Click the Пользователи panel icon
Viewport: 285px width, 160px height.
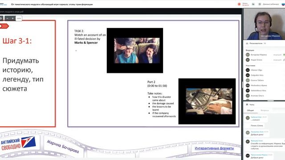247,44
